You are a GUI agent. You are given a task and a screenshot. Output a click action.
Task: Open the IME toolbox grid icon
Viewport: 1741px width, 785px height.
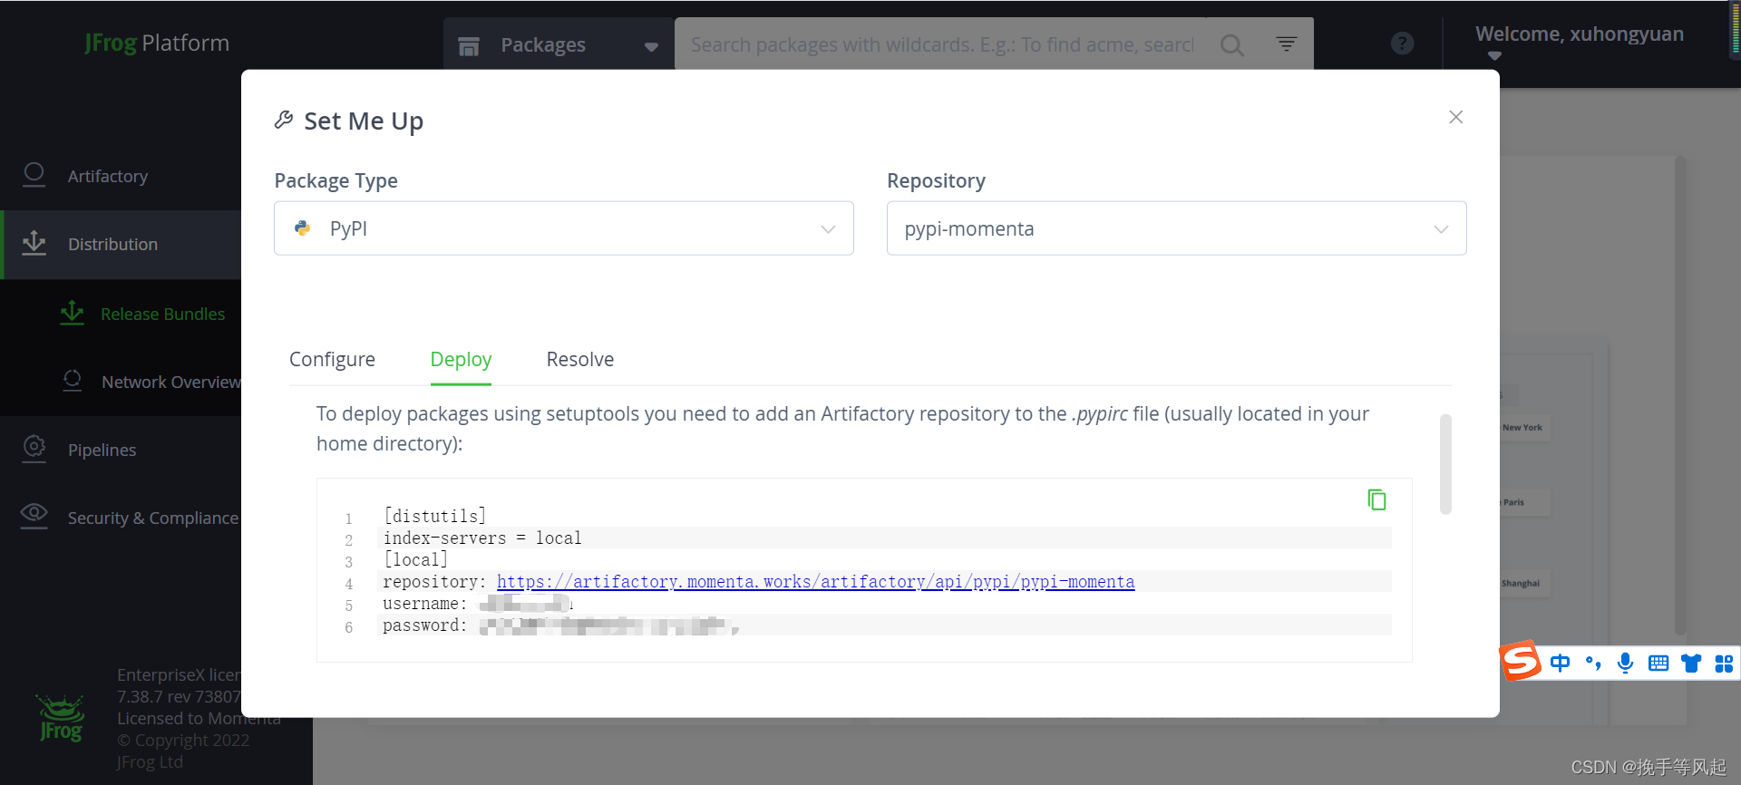1723,663
